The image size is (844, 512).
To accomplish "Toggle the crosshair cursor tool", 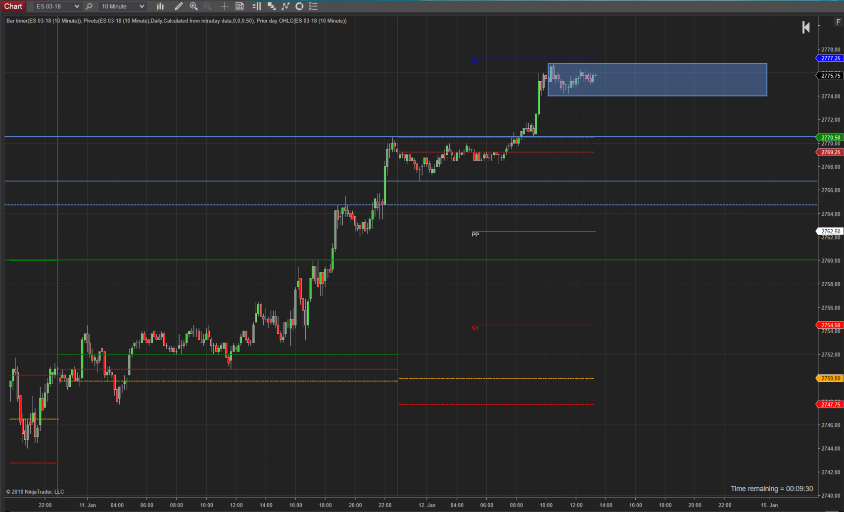I will point(224,6).
